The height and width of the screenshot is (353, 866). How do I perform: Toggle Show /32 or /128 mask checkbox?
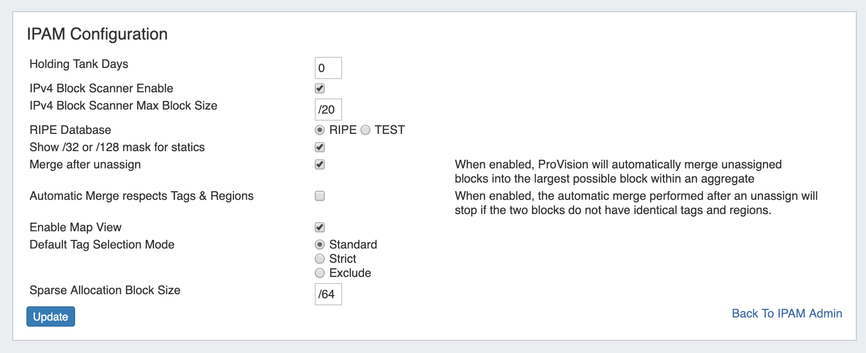pyautogui.click(x=320, y=147)
